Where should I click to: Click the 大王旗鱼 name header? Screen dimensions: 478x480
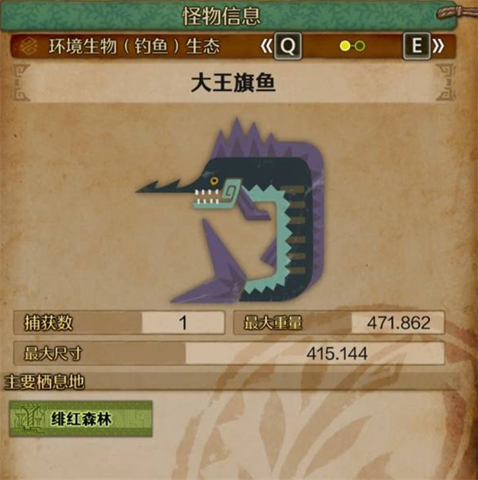pyautogui.click(x=233, y=83)
